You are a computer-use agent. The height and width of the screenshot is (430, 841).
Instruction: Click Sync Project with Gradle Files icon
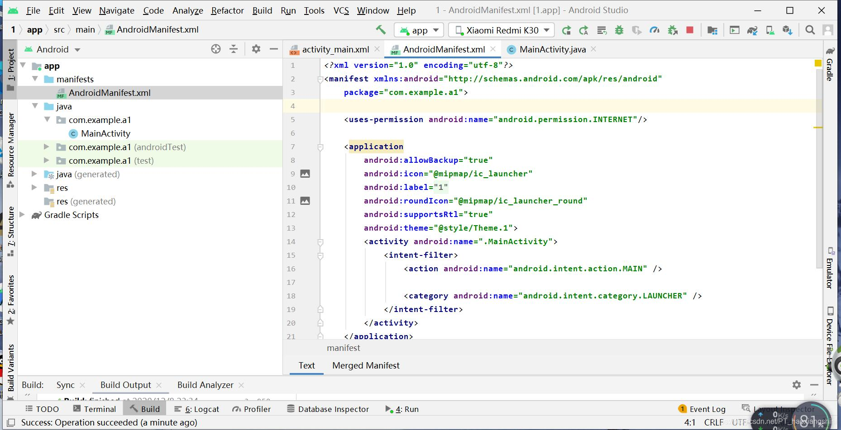(x=752, y=30)
